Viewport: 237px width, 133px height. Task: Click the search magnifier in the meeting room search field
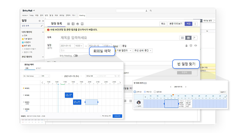(115, 76)
